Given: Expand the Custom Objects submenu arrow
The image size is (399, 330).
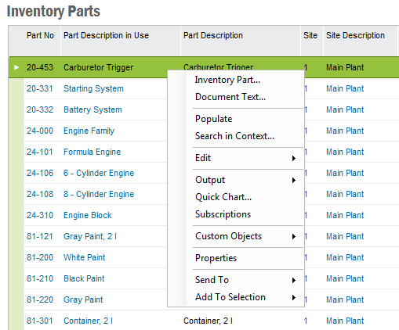Looking at the screenshot, I should coord(294,236).
